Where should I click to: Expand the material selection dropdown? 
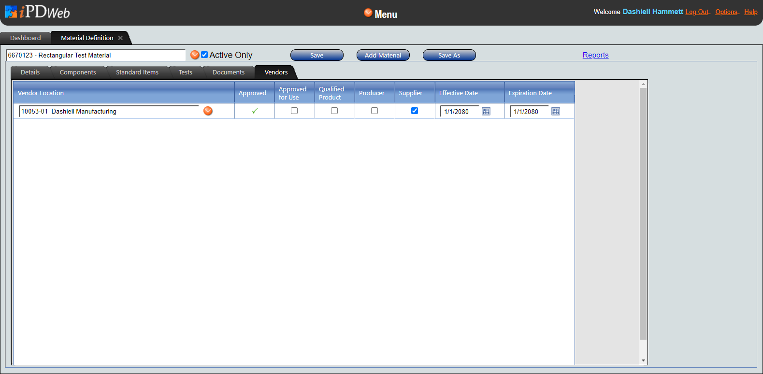tap(195, 55)
